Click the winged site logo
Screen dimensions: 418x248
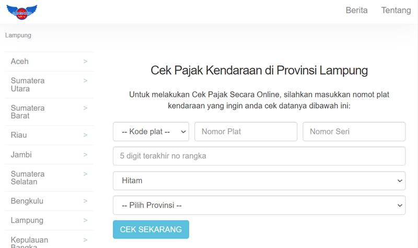point(21,12)
